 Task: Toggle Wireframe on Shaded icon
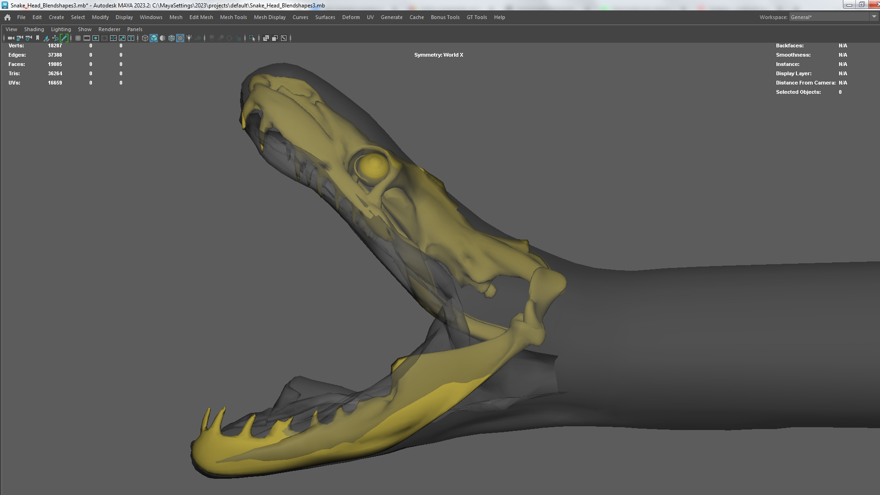pyautogui.click(x=171, y=38)
